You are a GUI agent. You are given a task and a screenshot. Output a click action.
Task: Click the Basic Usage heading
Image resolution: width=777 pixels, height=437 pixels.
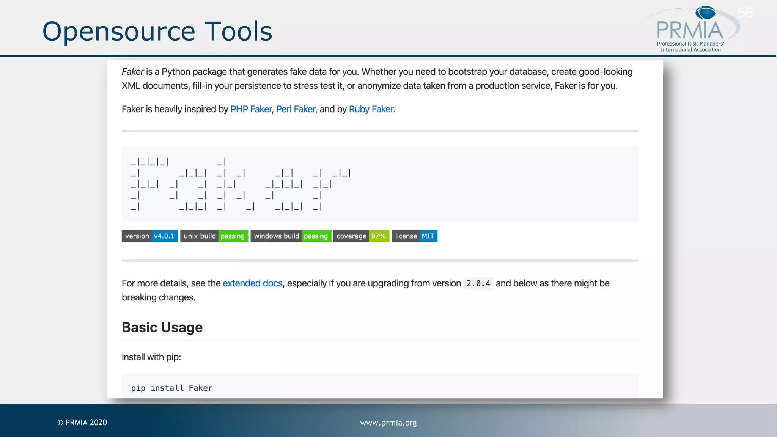pos(162,327)
